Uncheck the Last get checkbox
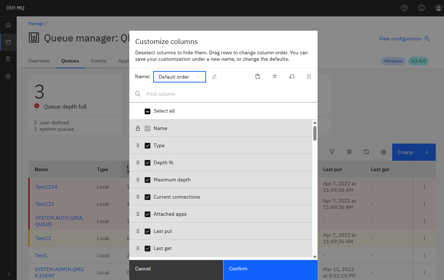The image size is (444, 280). pyautogui.click(x=148, y=248)
